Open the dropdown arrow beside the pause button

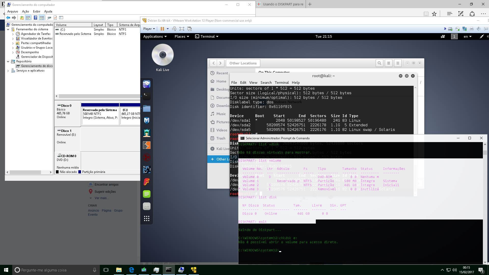coord(168,29)
